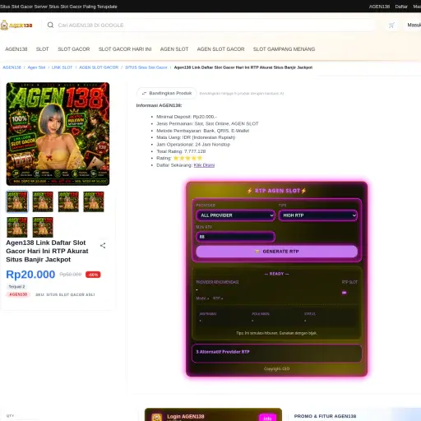This screenshot has height=421, width=421.
Task: Click the share icon beside product title
Action: point(103,246)
